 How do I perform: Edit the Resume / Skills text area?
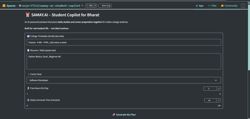pos(124,61)
